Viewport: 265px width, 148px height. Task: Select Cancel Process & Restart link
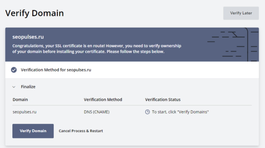click(x=81, y=131)
